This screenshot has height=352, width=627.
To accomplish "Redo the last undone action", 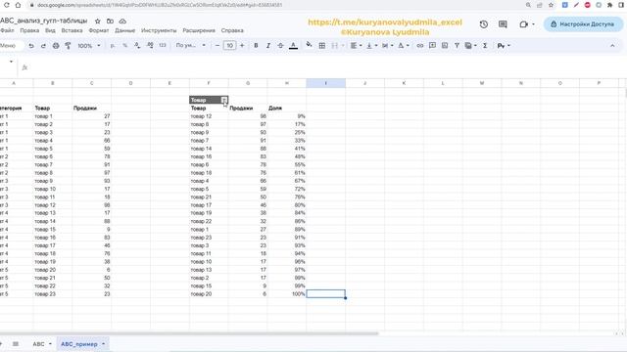I will [x=43, y=46].
